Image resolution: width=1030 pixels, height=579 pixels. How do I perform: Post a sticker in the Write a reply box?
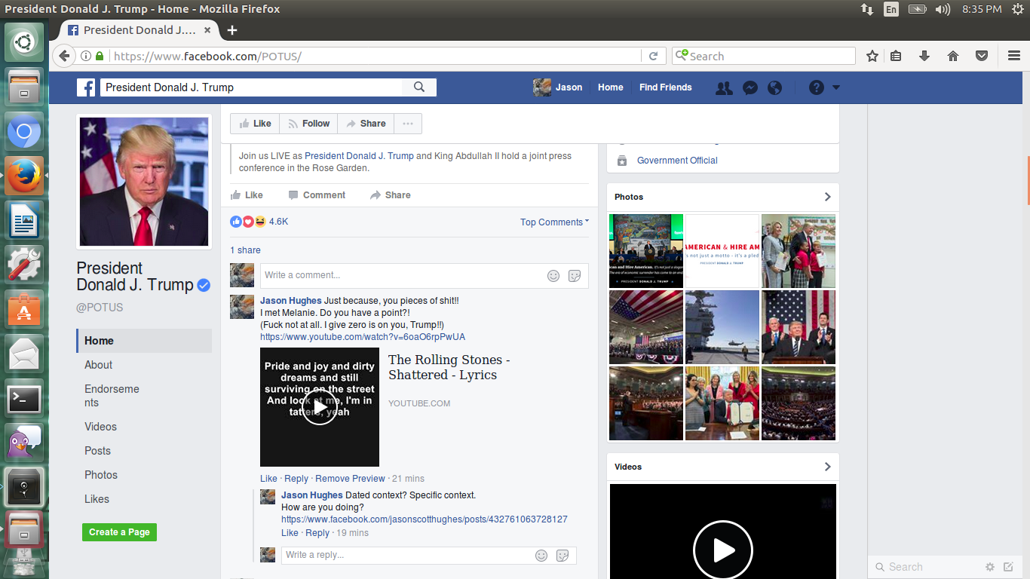point(563,556)
